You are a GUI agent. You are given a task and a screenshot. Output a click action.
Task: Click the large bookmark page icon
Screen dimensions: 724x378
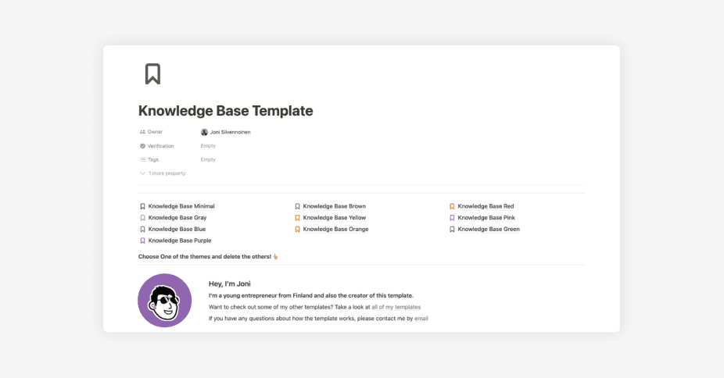152,73
